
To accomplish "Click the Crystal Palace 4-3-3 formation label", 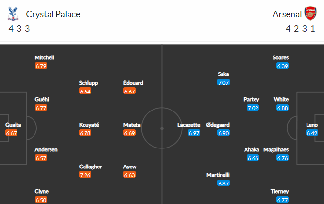I will (x=20, y=28).
